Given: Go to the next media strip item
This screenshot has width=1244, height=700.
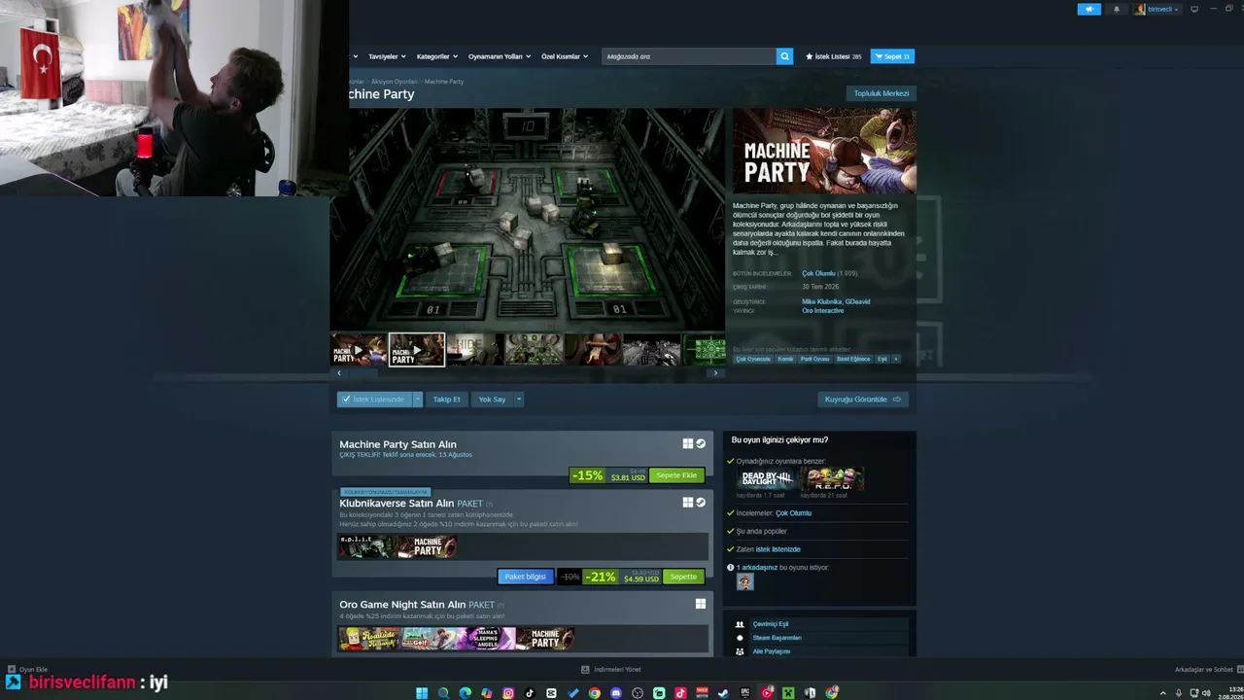Looking at the screenshot, I should (x=715, y=372).
